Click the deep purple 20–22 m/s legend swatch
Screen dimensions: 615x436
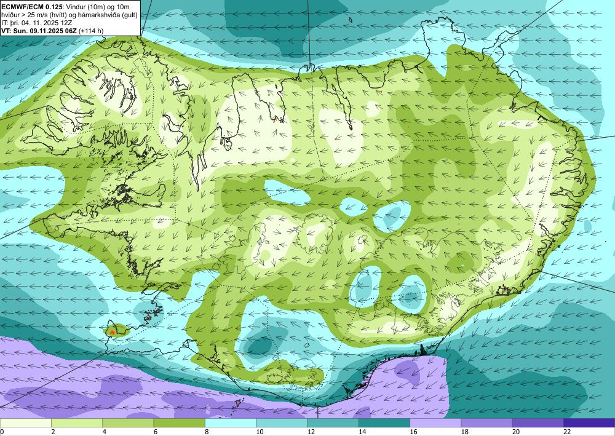pyautogui.click(x=538, y=423)
